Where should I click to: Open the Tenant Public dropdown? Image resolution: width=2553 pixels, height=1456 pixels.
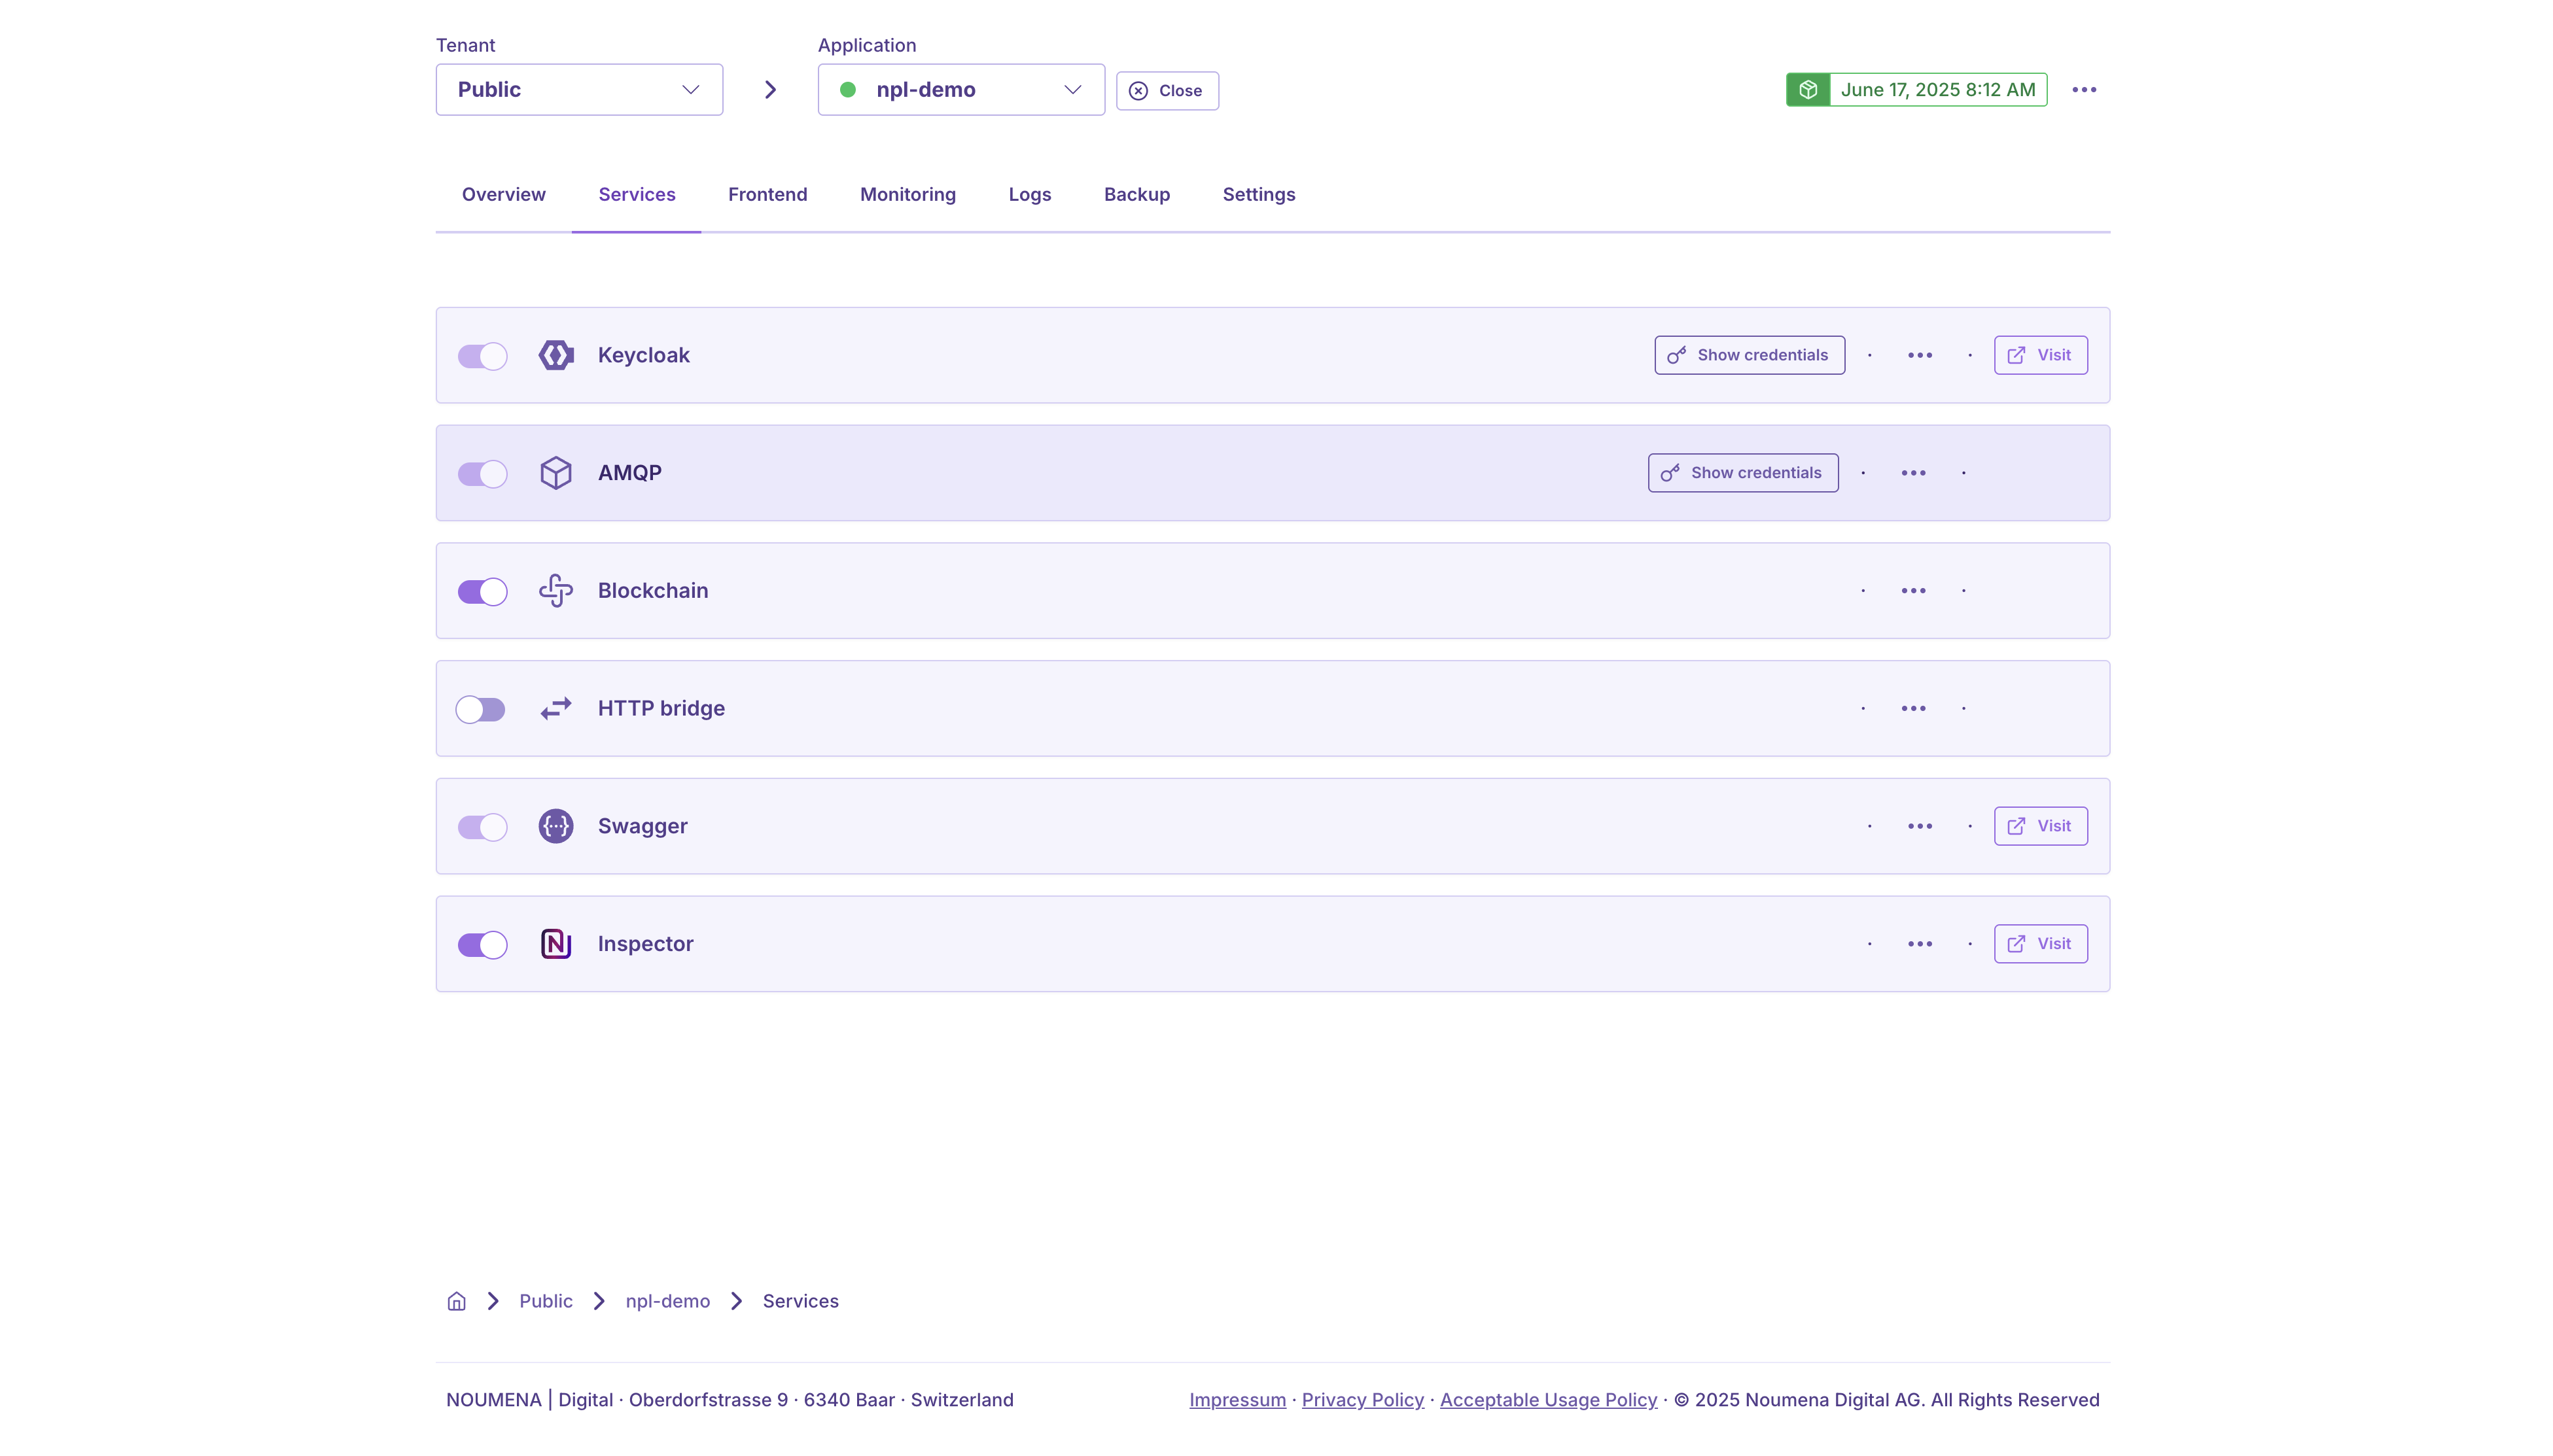(578, 90)
